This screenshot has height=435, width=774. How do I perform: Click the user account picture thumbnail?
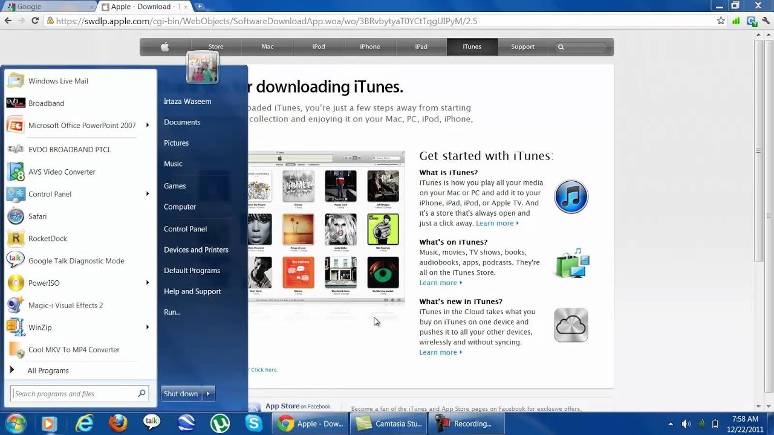pyautogui.click(x=203, y=66)
